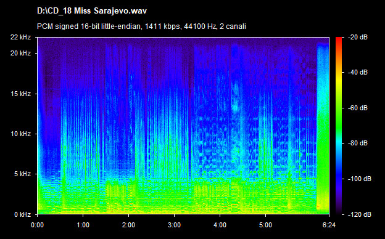Click the 0:00 time axis marker
The height and width of the screenshot is (239, 385).
click(37, 225)
